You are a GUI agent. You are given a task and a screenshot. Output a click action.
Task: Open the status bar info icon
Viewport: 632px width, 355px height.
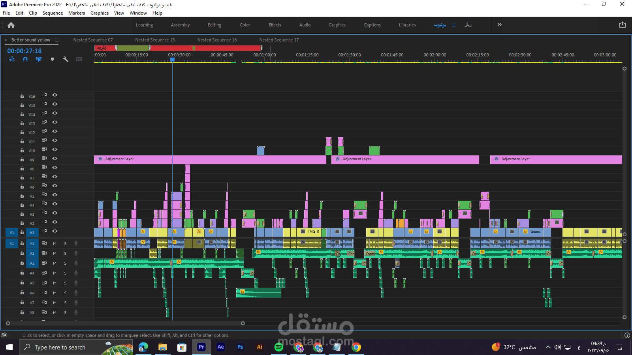(627, 335)
